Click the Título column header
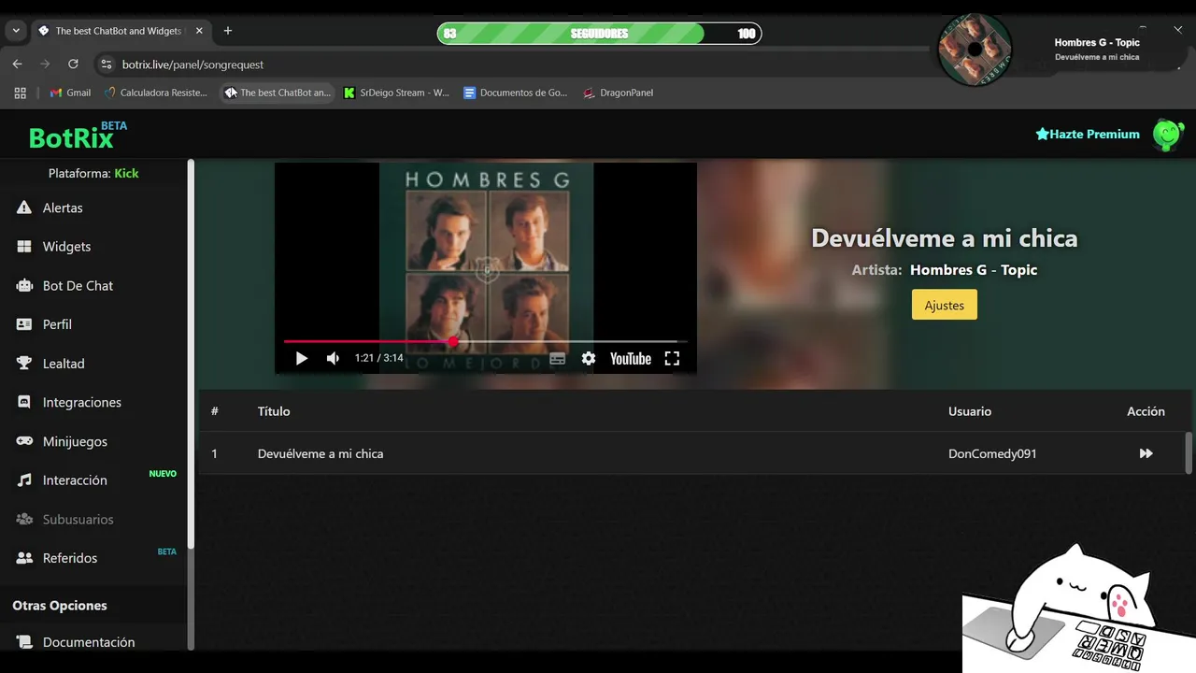This screenshot has width=1196, height=673. pyautogui.click(x=274, y=411)
